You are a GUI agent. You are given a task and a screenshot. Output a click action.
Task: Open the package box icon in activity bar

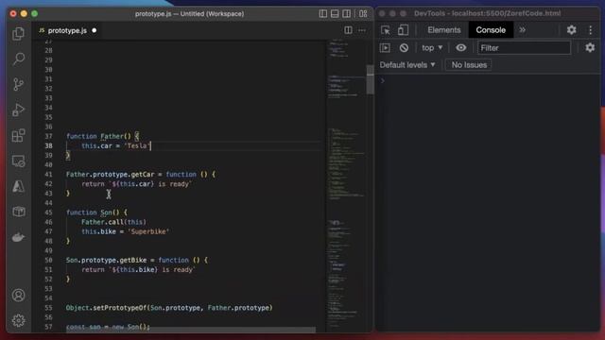[x=18, y=212]
